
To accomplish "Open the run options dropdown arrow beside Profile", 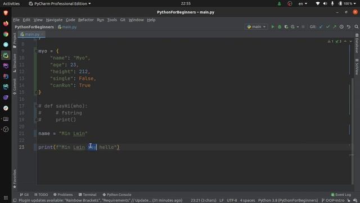I will coord(298,27).
